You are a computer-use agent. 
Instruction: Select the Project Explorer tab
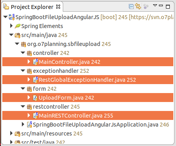pos(32,7)
